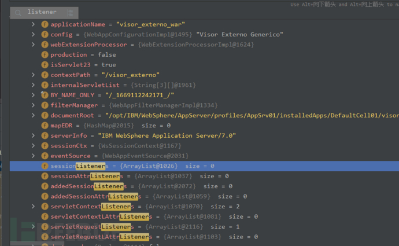Image resolution: width=399 pixels, height=246 pixels.
Task: Expand the servletContextListeners list
Action: tap(34, 207)
